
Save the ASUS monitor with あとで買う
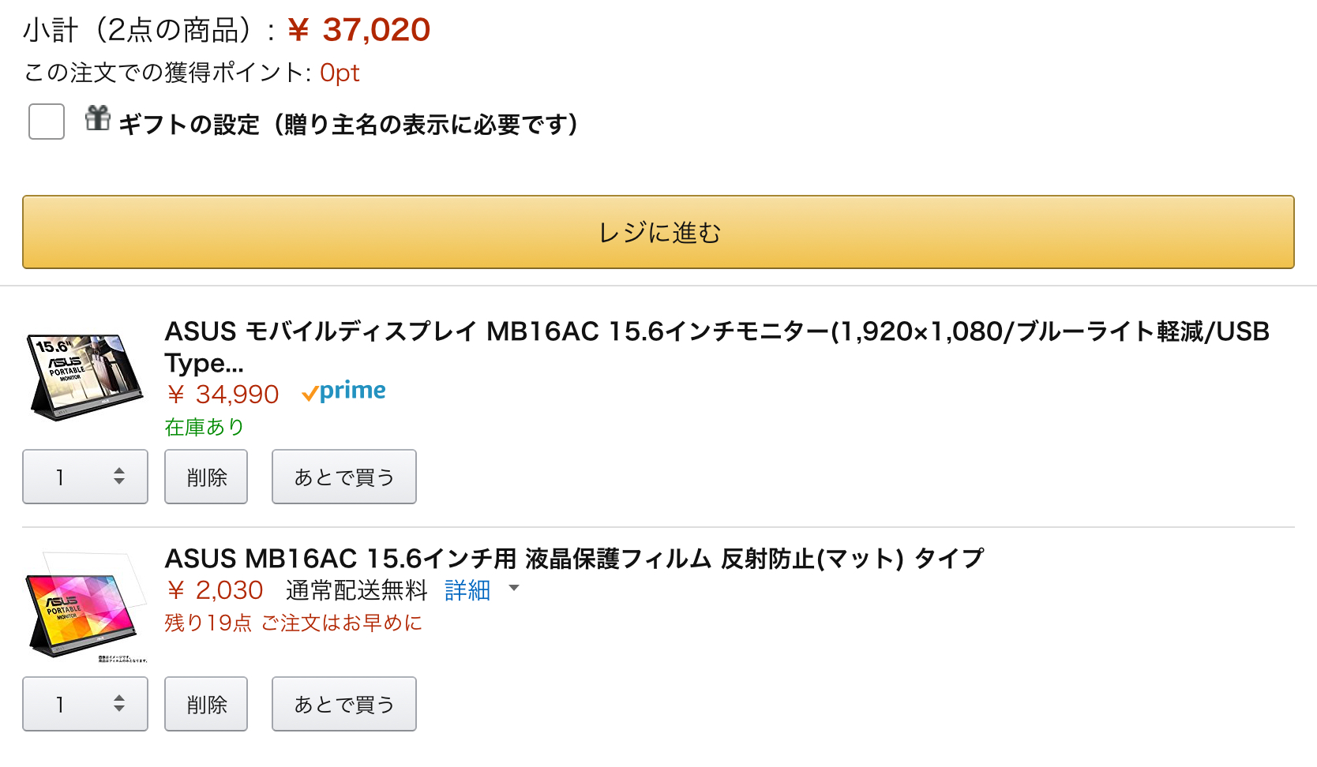tap(344, 477)
